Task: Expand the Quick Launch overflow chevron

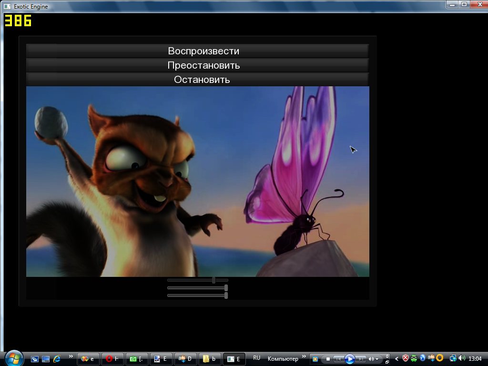Action: tap(71, 356)
